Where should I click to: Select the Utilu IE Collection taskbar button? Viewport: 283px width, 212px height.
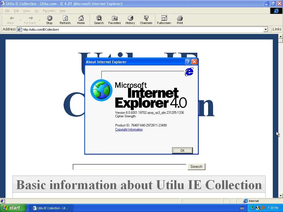point(51,208)
